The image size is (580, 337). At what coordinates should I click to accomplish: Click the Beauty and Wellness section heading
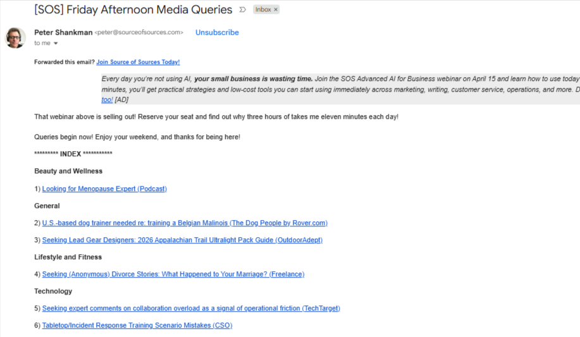(68, 171)
